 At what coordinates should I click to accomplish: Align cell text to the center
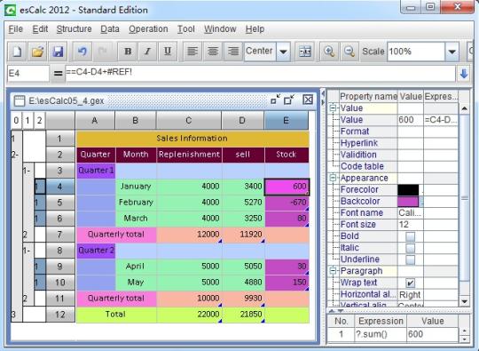[213, 52]
